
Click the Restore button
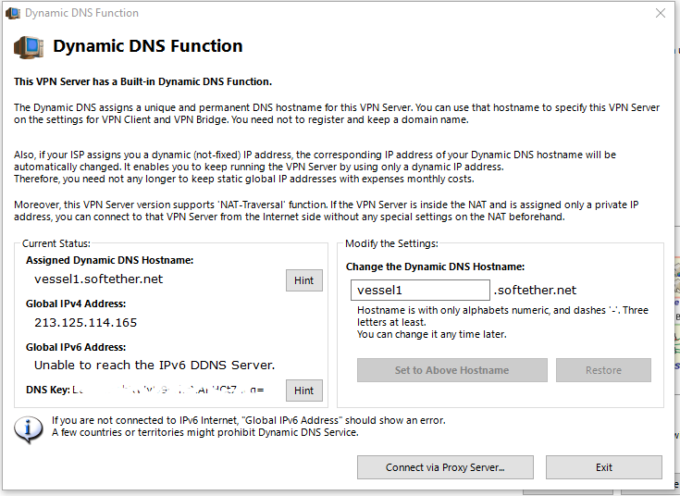click(603, 370)
